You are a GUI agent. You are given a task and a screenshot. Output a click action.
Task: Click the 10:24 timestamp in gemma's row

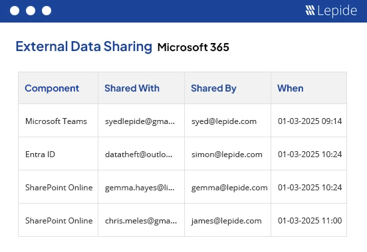click(310, 188)
